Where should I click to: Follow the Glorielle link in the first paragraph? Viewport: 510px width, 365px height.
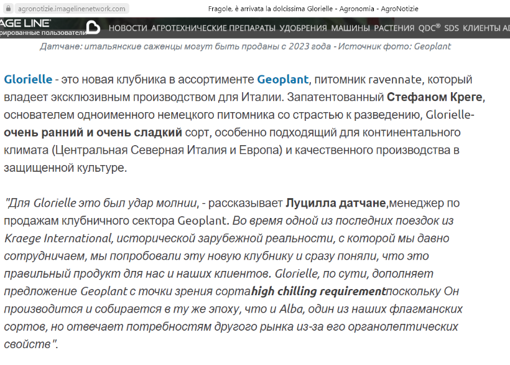27,80
